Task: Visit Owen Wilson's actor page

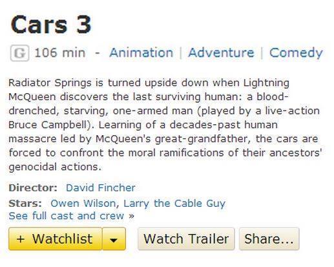Action: point(83,203)
